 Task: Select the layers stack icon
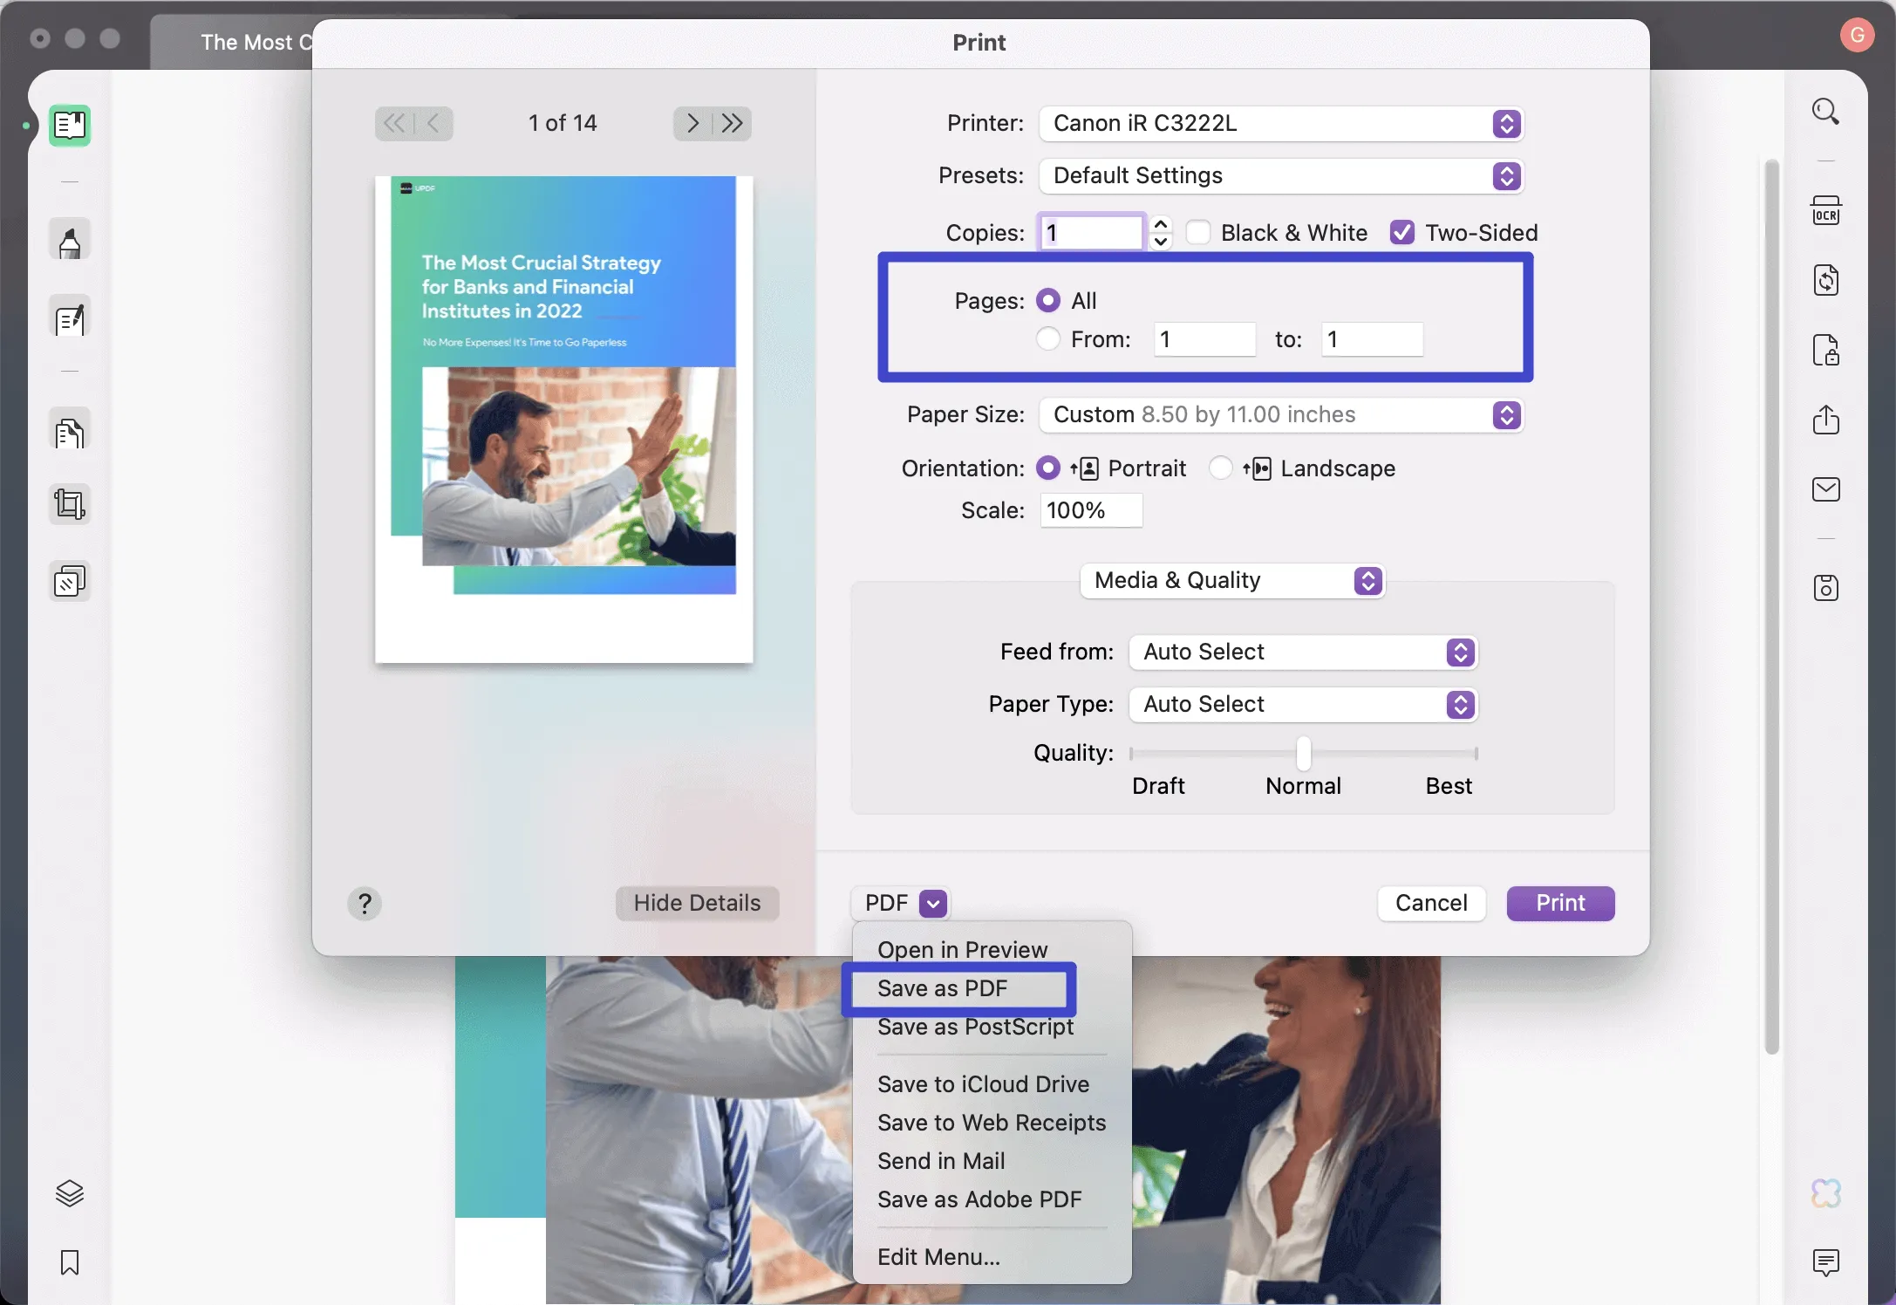click(68, 1194)
